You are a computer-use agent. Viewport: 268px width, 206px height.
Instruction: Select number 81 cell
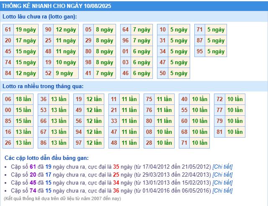[219, 132]
